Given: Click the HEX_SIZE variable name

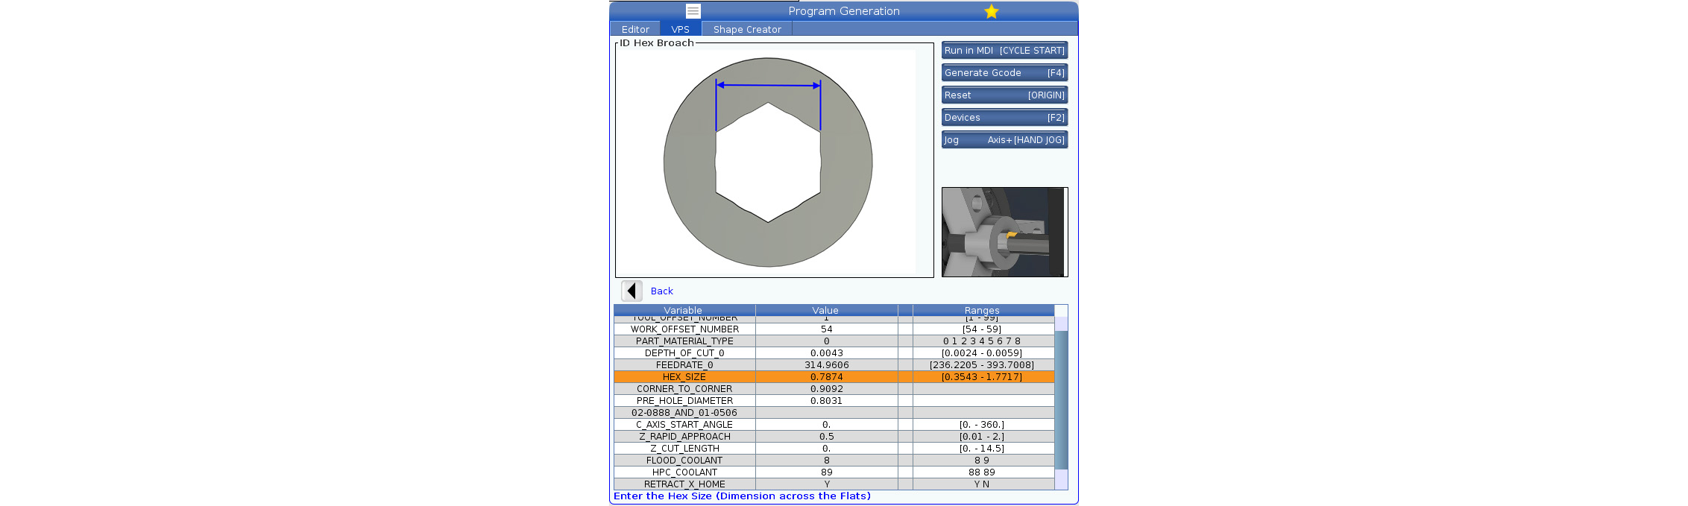Looking at the screenshot, I should point(684,377).
